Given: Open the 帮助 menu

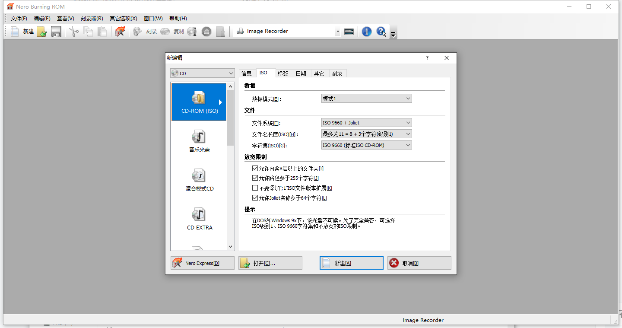Looking at the screenshot, I should (178, 19).
